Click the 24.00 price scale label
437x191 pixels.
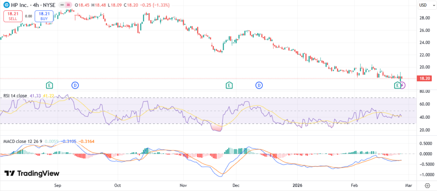[424, 43]
